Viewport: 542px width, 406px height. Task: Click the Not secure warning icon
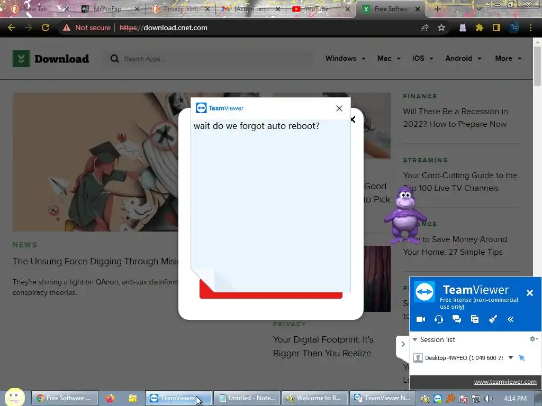[x=67, y=27]
